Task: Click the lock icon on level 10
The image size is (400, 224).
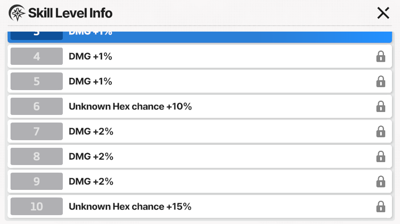Action: pos(381,206)
